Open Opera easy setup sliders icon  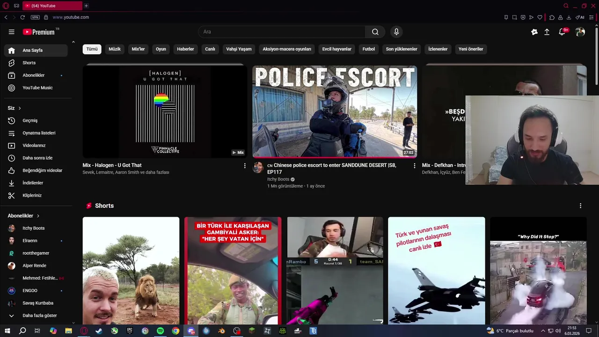(592, 17)
